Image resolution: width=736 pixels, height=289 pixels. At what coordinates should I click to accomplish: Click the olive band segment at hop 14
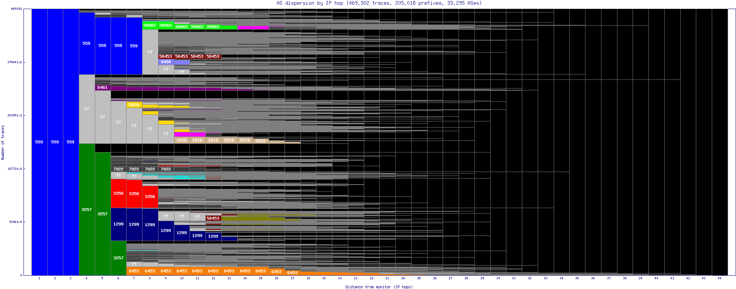245,218
